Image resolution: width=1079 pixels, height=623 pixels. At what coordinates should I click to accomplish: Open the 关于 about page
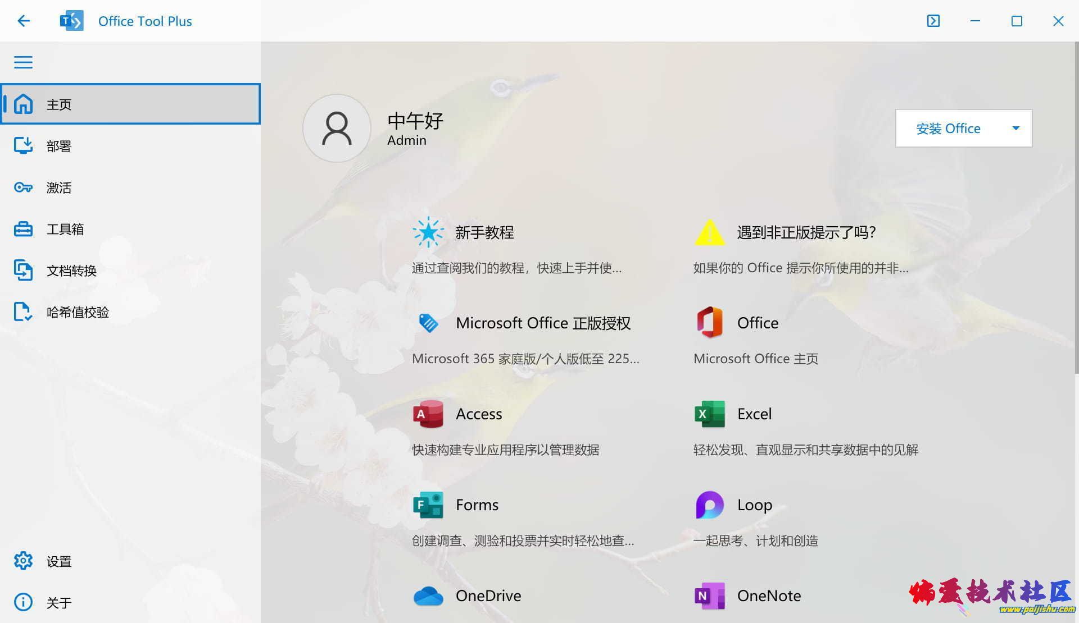(x=130, y=602)
